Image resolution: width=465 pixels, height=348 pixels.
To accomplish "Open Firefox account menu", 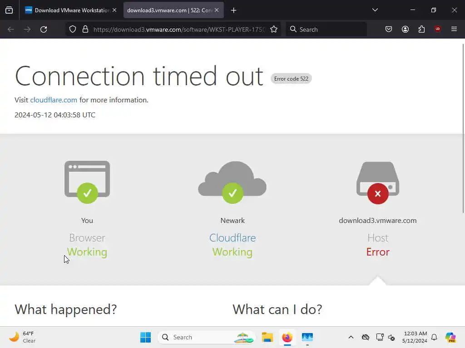I will 405,29.
